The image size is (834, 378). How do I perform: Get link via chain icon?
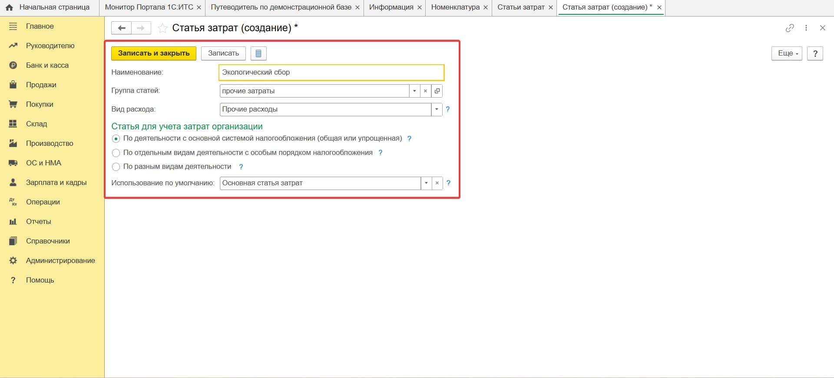click(x=790, y=28)
